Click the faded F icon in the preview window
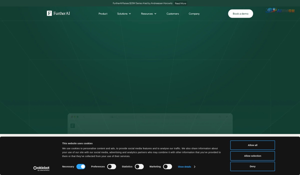The width and height of the screenshot is (300, 175). click(x=72, y=126)
